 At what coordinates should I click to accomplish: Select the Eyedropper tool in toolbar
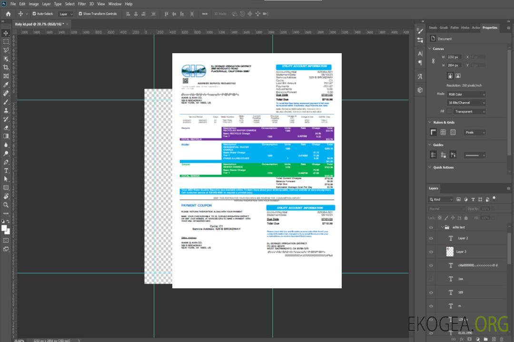coord(6,85)
